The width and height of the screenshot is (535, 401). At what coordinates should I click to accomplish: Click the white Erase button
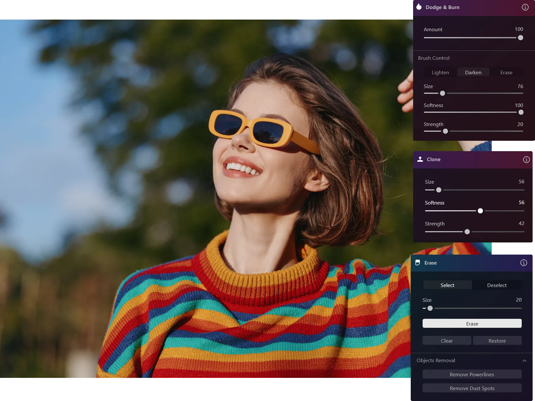point(472,323)
